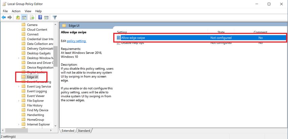288x139 pixels.
Task: Select the Credential User Interface folder
Action: [x=38, y=39]
